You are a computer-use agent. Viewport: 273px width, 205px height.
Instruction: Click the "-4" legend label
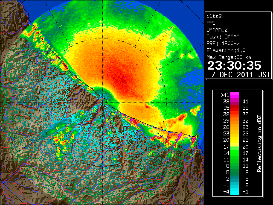click(226, 192)
